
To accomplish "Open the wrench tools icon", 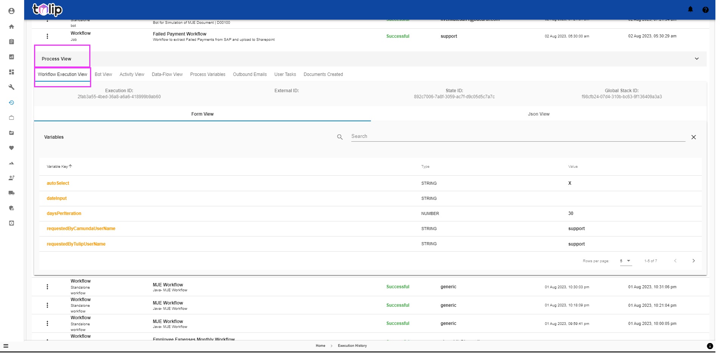I will pyautogui.click(x=11, y=87).
